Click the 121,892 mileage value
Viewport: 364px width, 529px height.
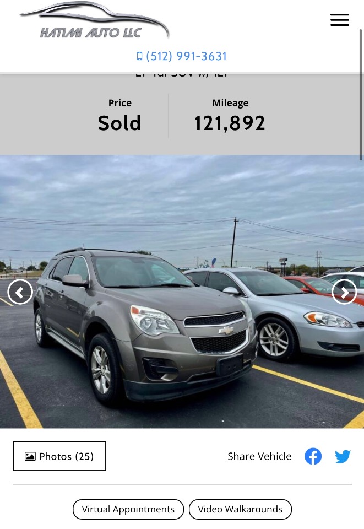230,123
